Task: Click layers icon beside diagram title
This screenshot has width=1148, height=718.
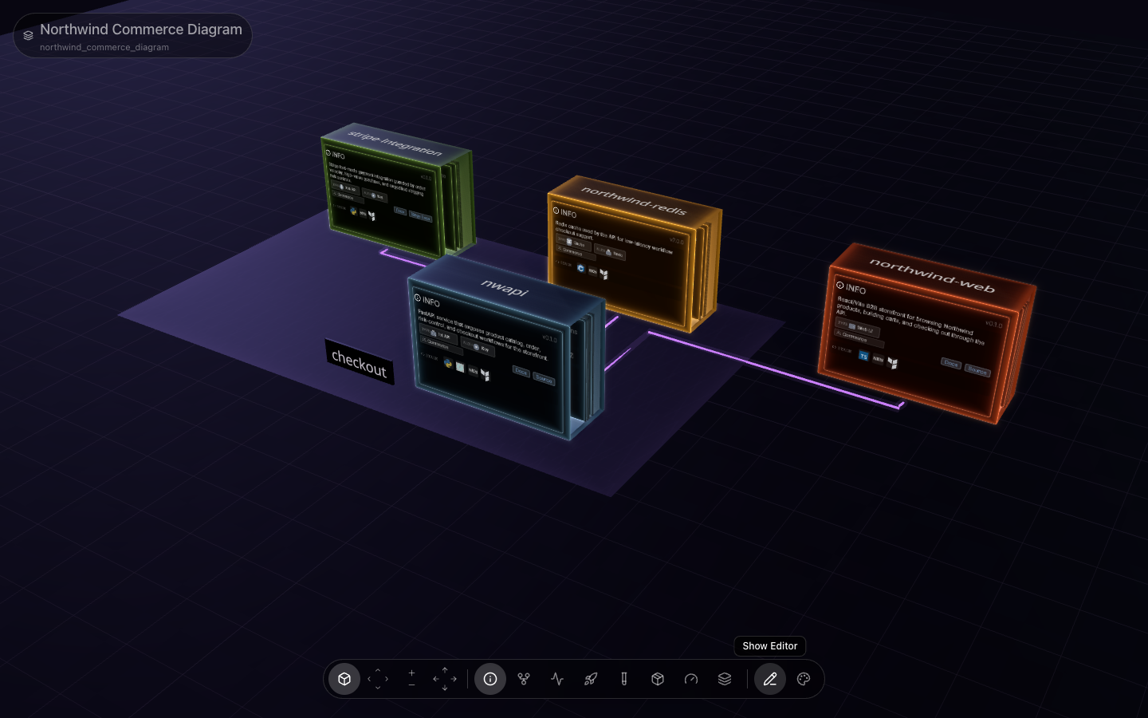Action: point(28,35)
